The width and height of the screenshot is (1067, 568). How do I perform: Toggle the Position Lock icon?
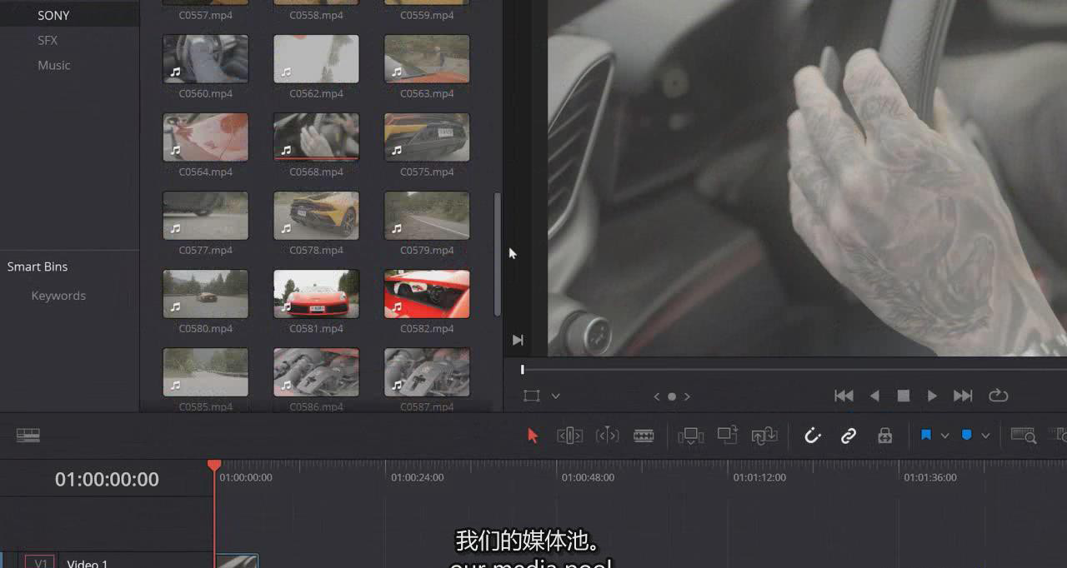(x=885, y=436)
